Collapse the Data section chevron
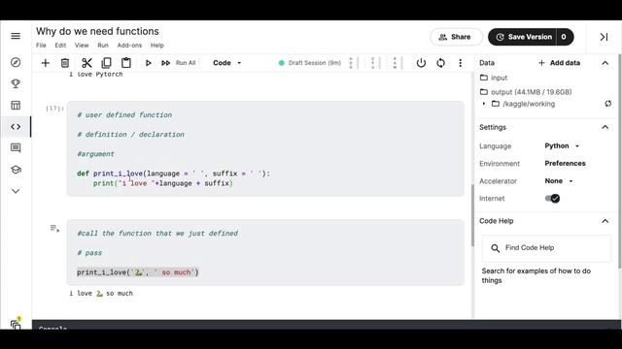Image resolution: width=622 pixels, height=349 pixels. click(x=605, y=63)
